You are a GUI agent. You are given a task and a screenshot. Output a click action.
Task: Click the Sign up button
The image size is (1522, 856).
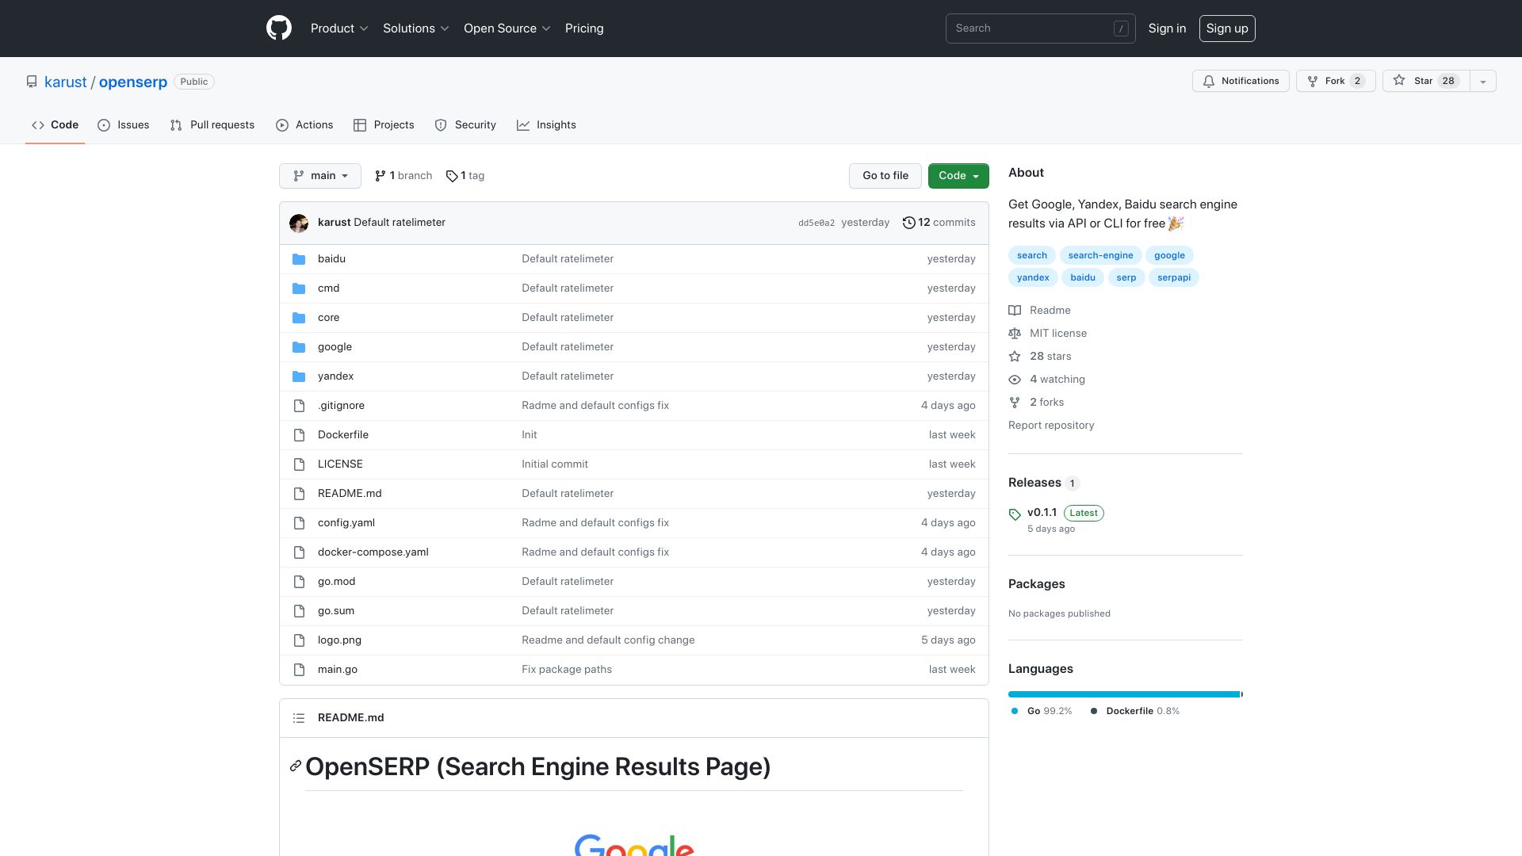(x=1227, y=29)
